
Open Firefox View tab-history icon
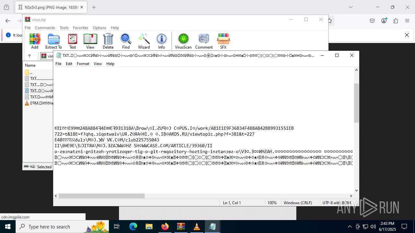coord(6,7)
